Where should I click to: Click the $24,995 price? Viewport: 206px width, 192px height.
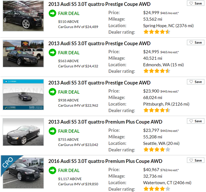coord(151,52)
